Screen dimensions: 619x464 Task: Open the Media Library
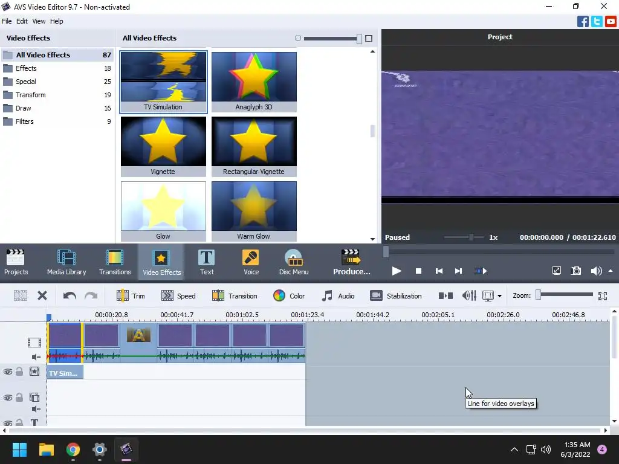(x=66, y=262)
